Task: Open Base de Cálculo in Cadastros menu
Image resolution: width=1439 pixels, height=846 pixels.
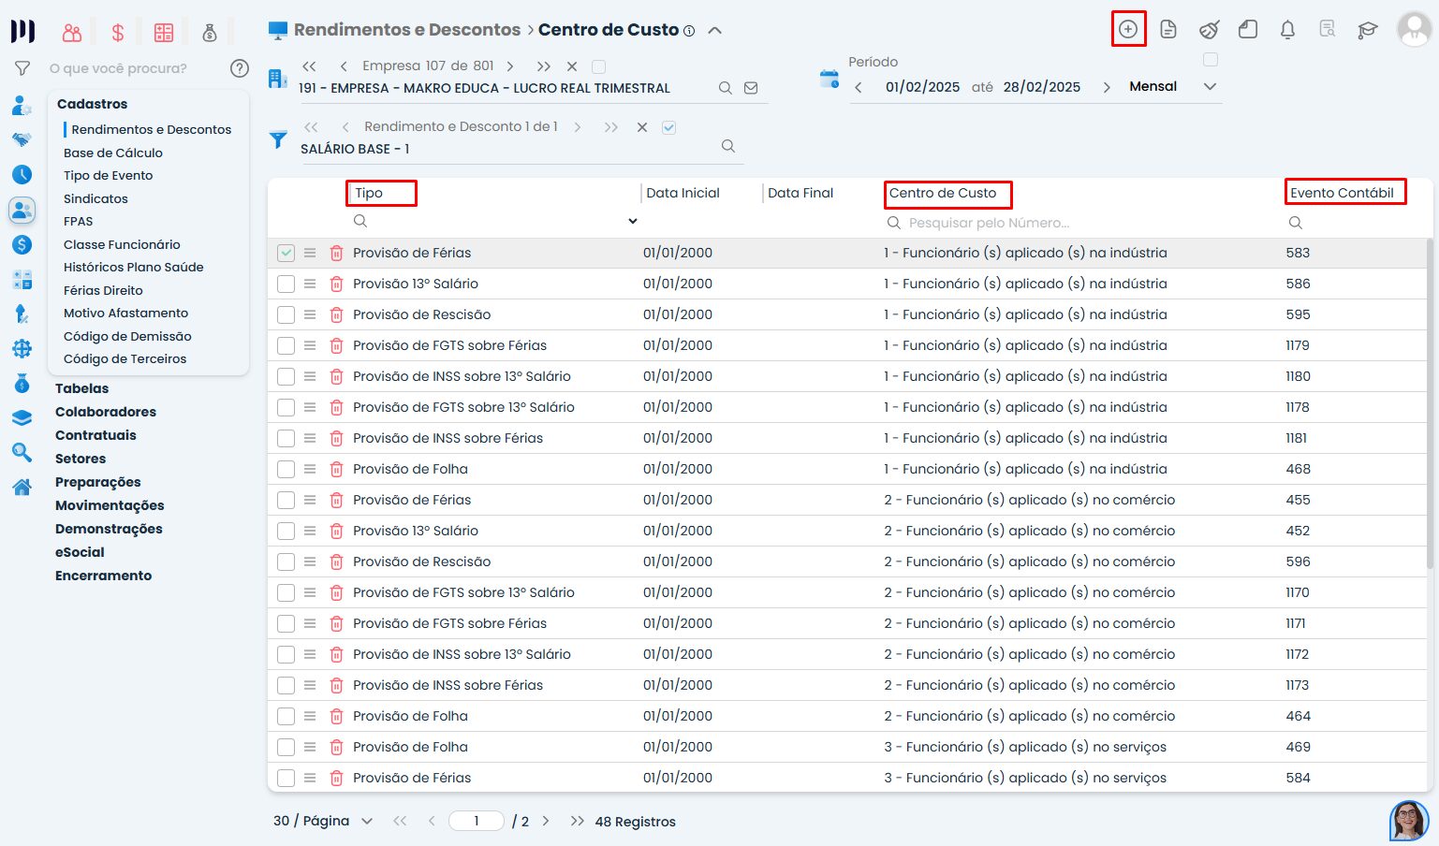Action: (x=113, y=153)
